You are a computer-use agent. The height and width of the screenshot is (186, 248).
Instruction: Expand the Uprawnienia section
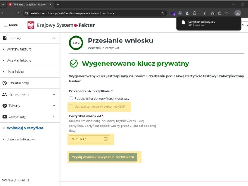54,94
